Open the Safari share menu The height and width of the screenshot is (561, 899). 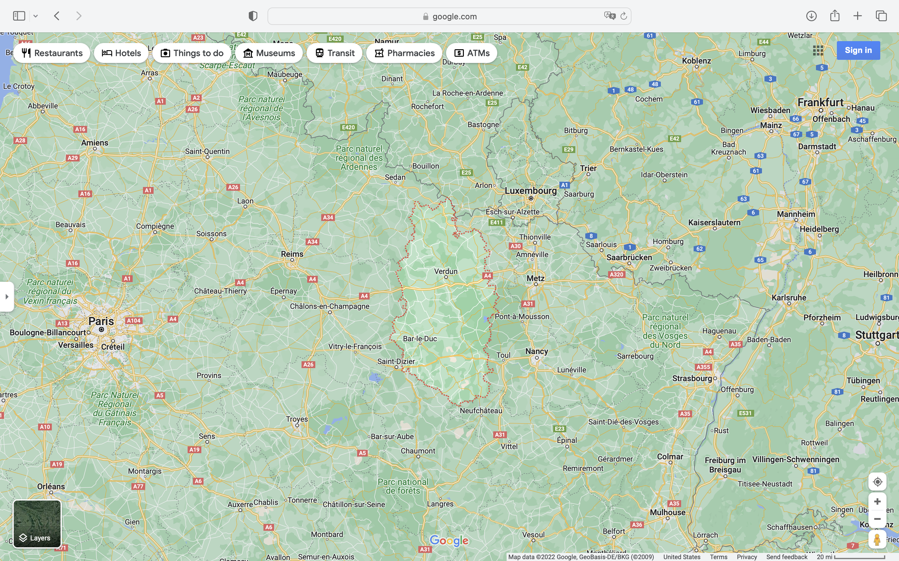[835, 16]
